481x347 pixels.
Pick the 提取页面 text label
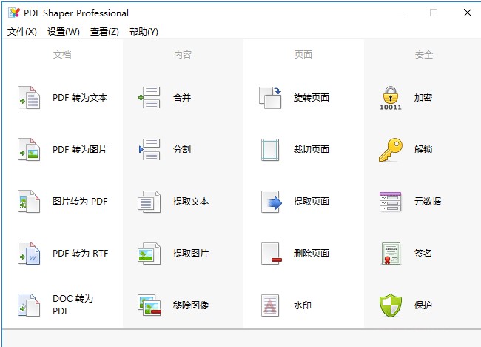(x=312, y=202)
